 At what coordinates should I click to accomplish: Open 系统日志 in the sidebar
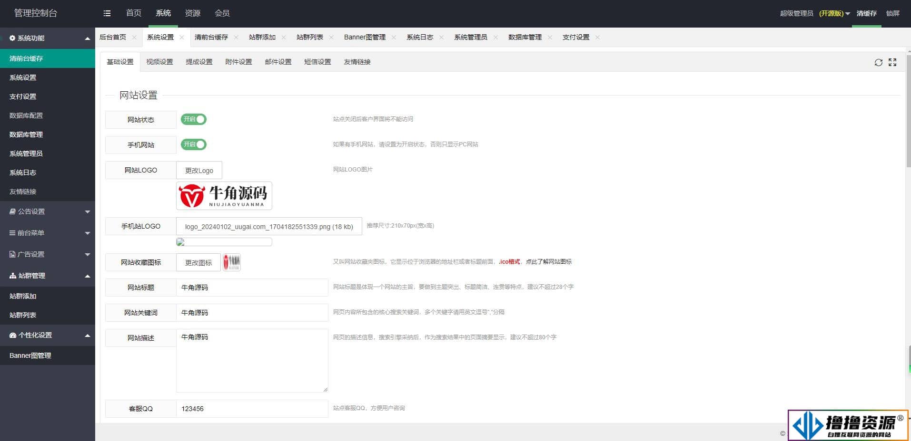48,173
